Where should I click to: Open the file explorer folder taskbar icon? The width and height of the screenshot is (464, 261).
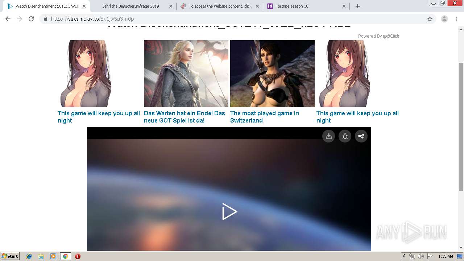41,256
